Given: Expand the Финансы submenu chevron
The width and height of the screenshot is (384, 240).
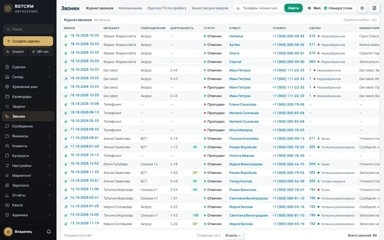Looking at the screenshot, I should [49, 136].
